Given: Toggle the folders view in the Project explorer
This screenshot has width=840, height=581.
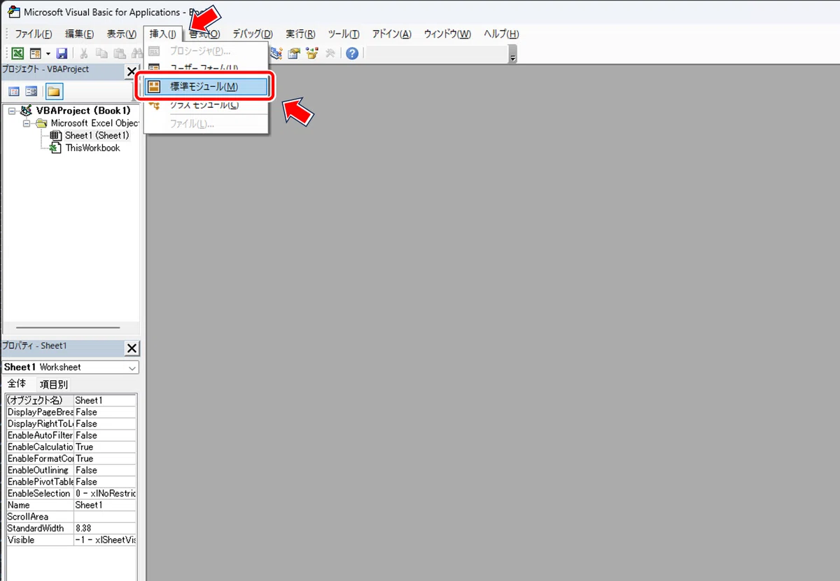Looking at the screenshot, I should 54,92.
